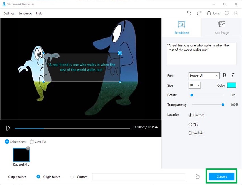Remove the Day and N... video from list
The image size is (242, 185).
tap(28, 148)
